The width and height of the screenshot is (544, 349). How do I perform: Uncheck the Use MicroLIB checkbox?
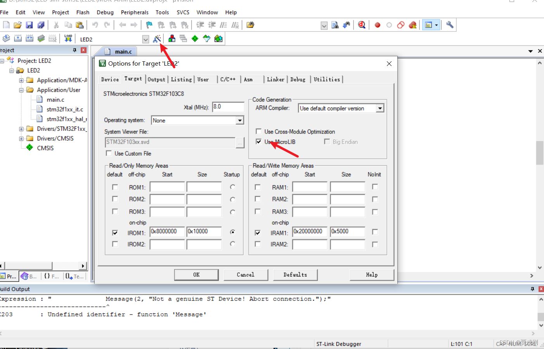click(x=258, y=141)
